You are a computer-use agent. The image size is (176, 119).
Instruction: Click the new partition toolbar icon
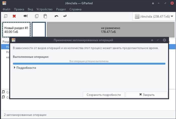(x=6, y=16)
